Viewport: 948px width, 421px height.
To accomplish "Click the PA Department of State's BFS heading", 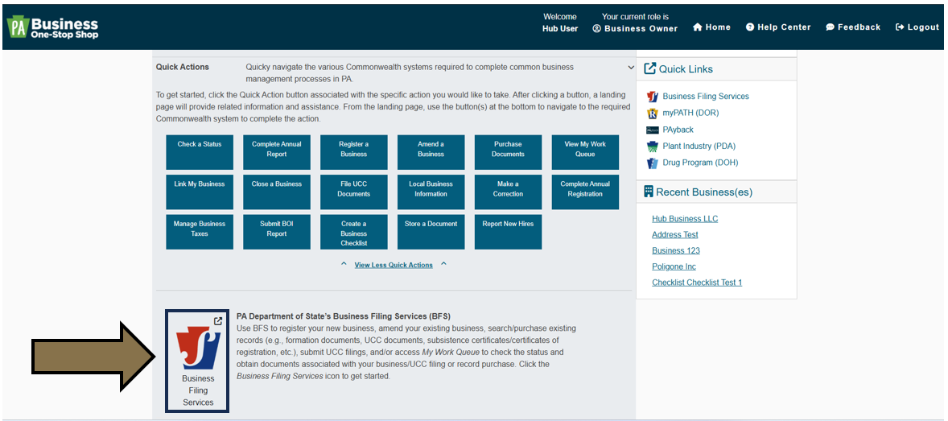I will [344, 316].
